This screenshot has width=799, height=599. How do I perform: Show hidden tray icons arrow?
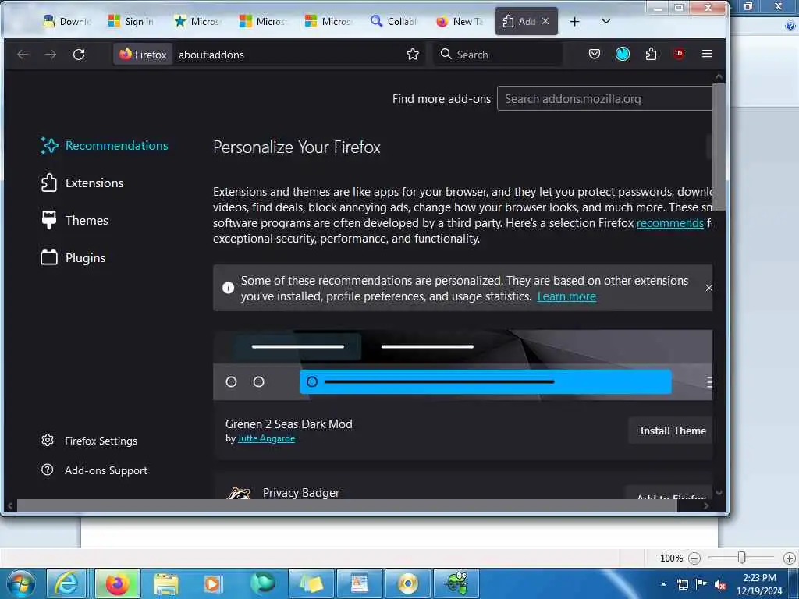pos(663,584)
